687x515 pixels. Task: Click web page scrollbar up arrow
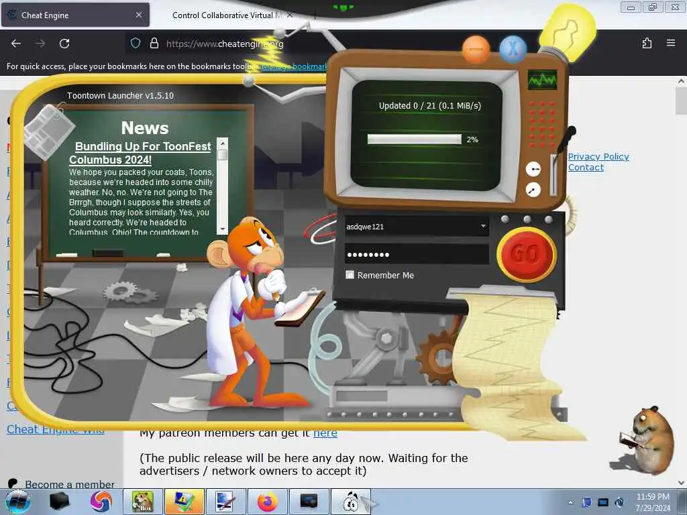(x=681, y=81)
